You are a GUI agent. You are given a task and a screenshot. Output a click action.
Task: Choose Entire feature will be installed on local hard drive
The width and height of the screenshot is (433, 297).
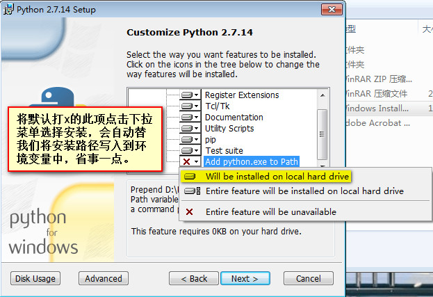pyautogui.click(x=305, y=191)
